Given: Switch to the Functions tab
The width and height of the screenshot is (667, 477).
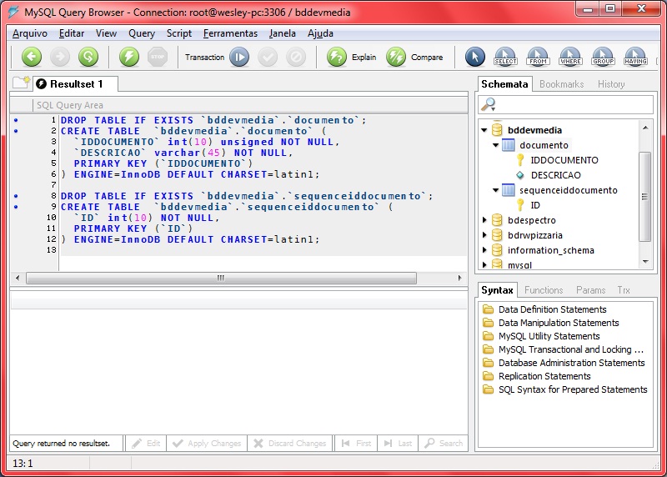Looking at the screenshot, I should (x=544, y=290).
